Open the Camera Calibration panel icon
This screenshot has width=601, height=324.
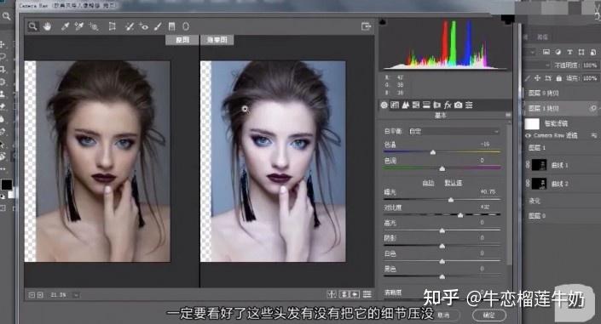458,105
